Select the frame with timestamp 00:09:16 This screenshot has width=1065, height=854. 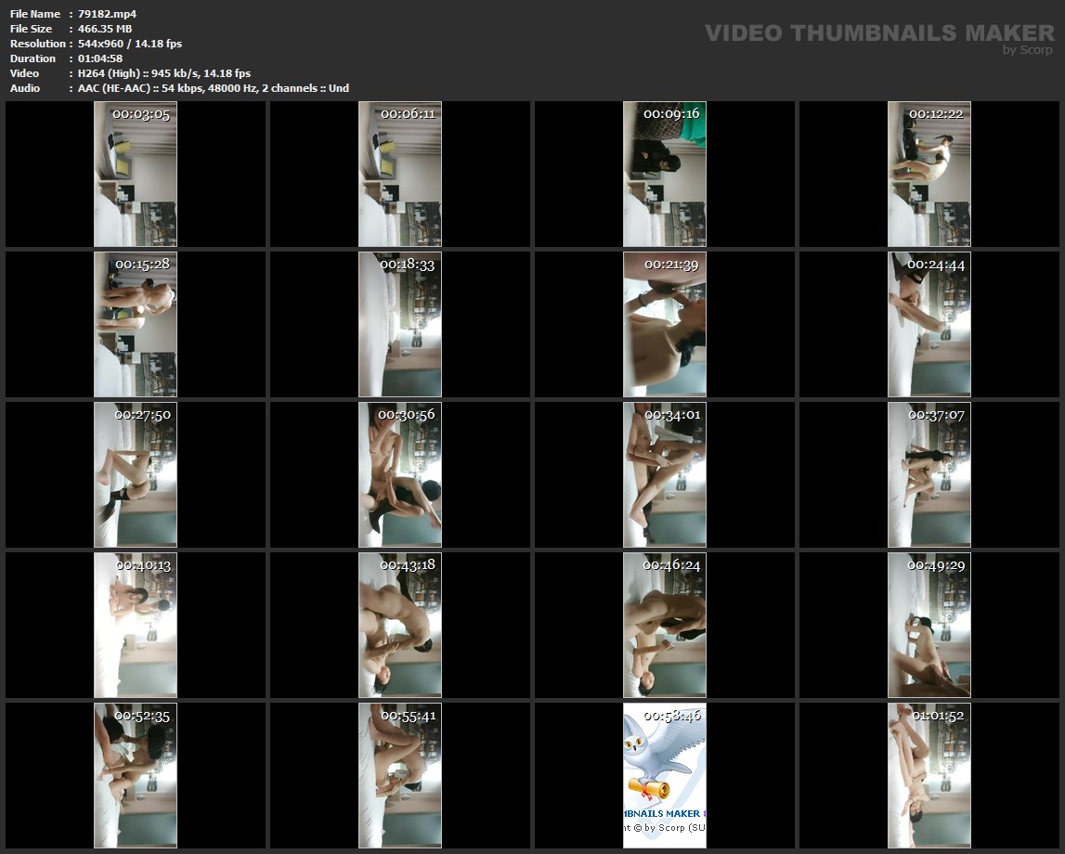click(x=664, y=175)
